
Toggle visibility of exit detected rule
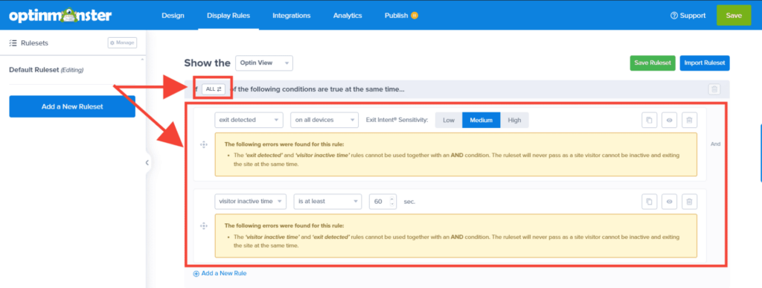pyautogui.click(x=669, y=120)
